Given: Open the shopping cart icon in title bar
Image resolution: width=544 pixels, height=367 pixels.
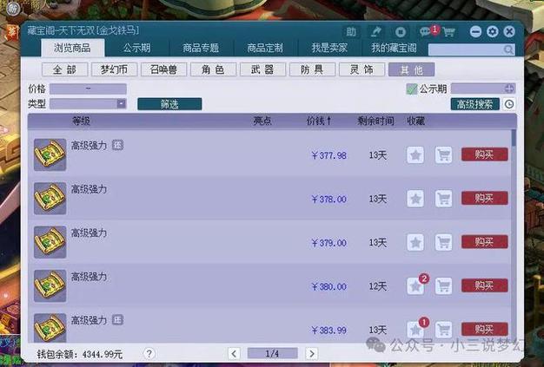Looking at the screenshot, I should pos(448,31).
